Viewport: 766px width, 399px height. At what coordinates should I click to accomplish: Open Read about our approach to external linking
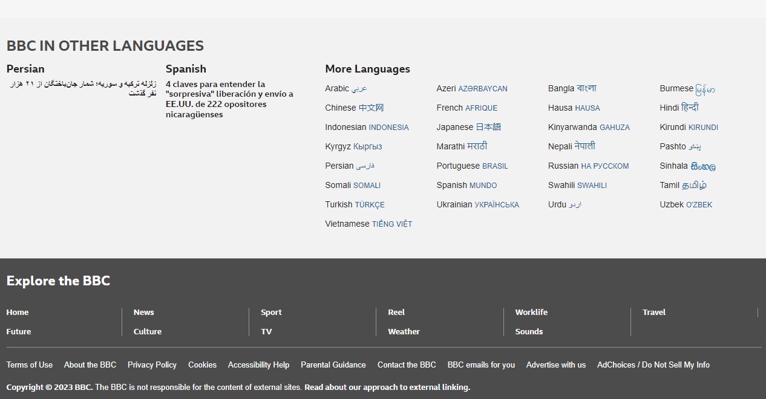coord(387,387)
